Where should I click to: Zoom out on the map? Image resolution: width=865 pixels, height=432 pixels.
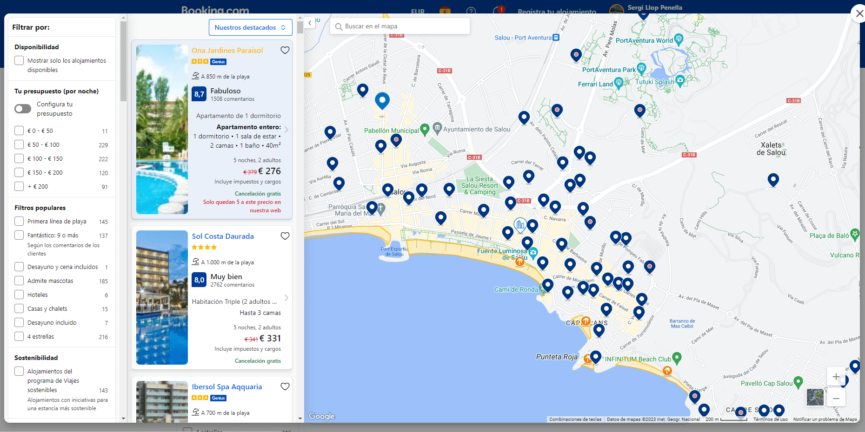[836, 398]
